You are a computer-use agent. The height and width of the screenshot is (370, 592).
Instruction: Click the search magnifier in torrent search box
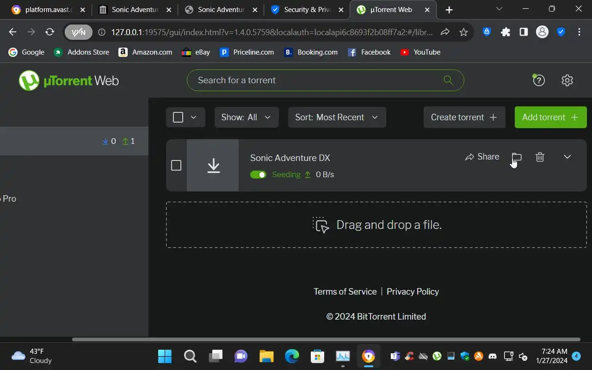tap(448, 80)
